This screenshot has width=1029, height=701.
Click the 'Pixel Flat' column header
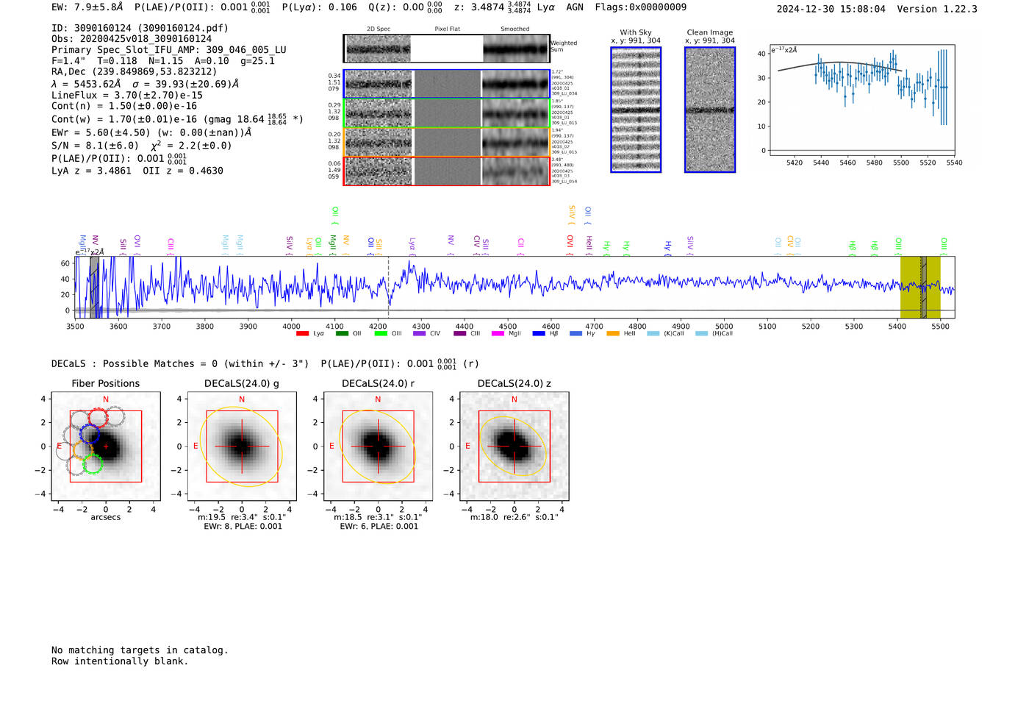[x=447, y=29]
